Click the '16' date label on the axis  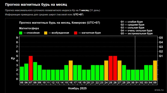(71, 83)
